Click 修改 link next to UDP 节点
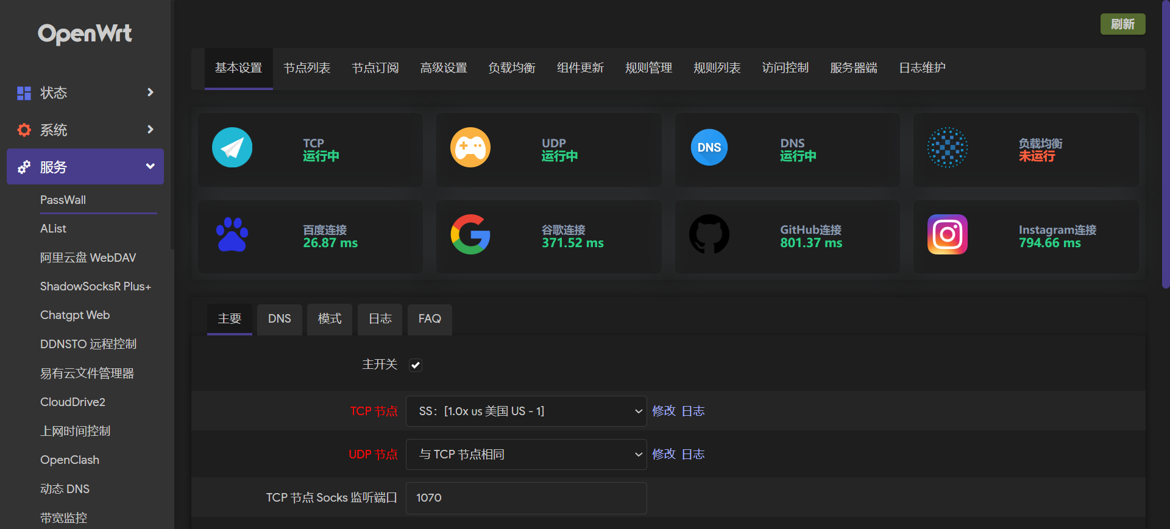Image resolution: width=1170 pixels, height=529 pixels. 664,454
